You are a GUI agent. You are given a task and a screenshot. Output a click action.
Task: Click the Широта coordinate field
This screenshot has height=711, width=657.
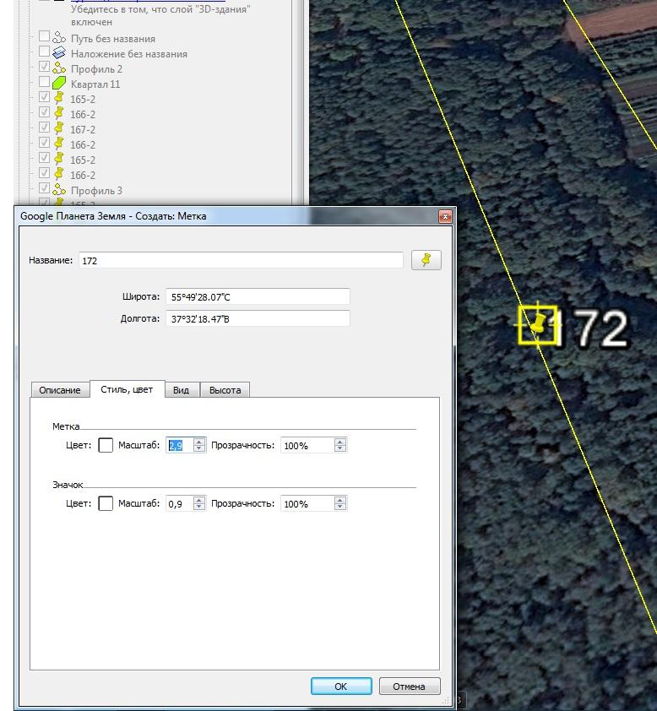(x=258, y=296)
